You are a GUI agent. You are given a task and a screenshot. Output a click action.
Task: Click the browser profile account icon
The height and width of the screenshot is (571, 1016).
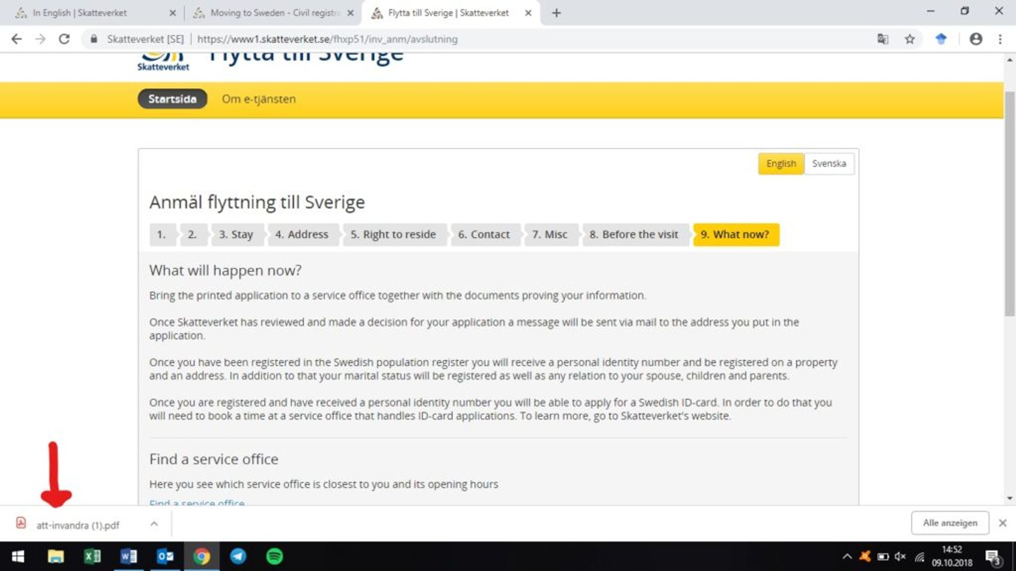click(976, 39)
